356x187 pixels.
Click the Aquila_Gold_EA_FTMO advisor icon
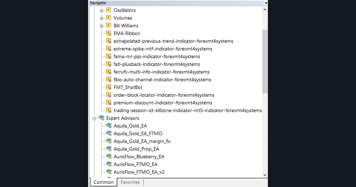click(109, 134)
